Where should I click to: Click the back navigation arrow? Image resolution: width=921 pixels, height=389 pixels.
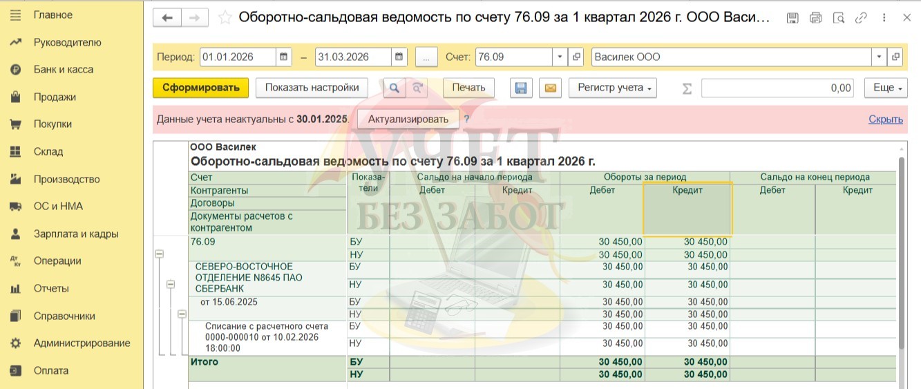(x=167, y=18)
